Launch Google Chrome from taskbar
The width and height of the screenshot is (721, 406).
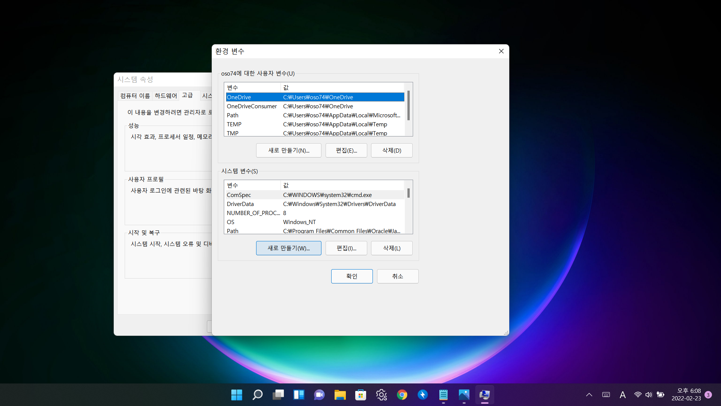point(402,395)
